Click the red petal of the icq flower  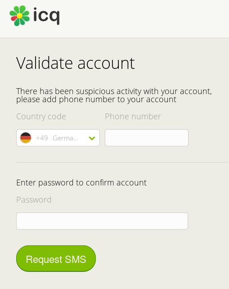pos(14,18)
